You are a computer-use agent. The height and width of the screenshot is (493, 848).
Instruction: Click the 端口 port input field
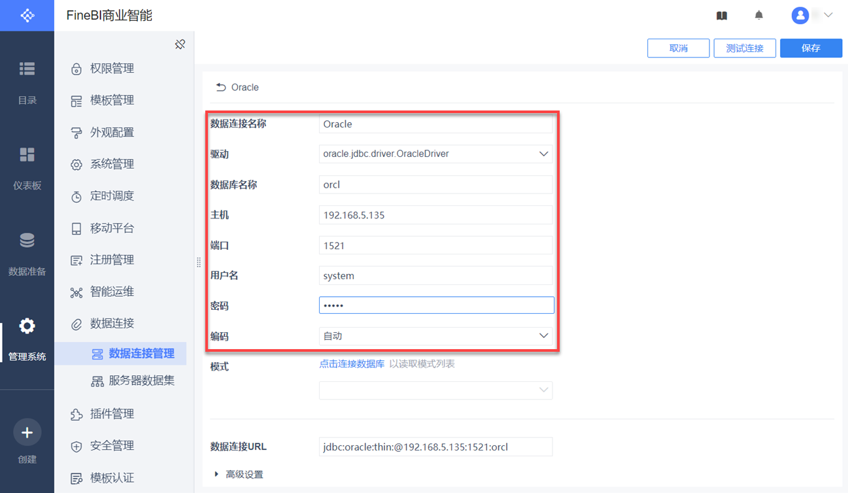coord(435,246)
